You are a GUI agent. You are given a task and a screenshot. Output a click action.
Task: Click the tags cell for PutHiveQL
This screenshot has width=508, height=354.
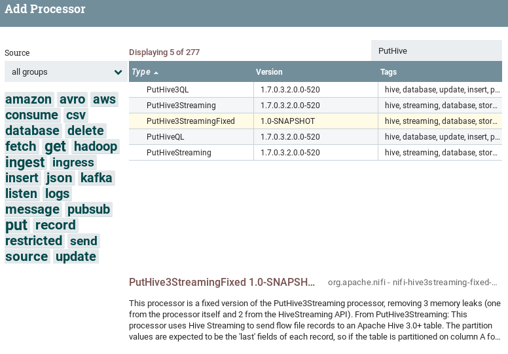click(440, 136)
